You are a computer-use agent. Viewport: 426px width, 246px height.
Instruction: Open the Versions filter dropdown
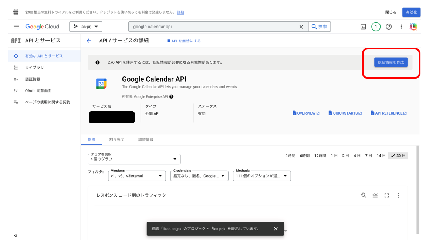click(x=137, y=176)
